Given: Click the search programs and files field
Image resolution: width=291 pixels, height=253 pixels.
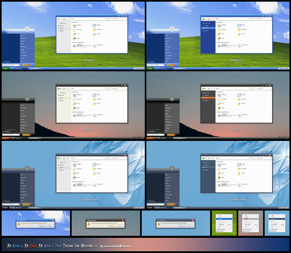Looking at the screenshot, I should (x=11, y=65).
